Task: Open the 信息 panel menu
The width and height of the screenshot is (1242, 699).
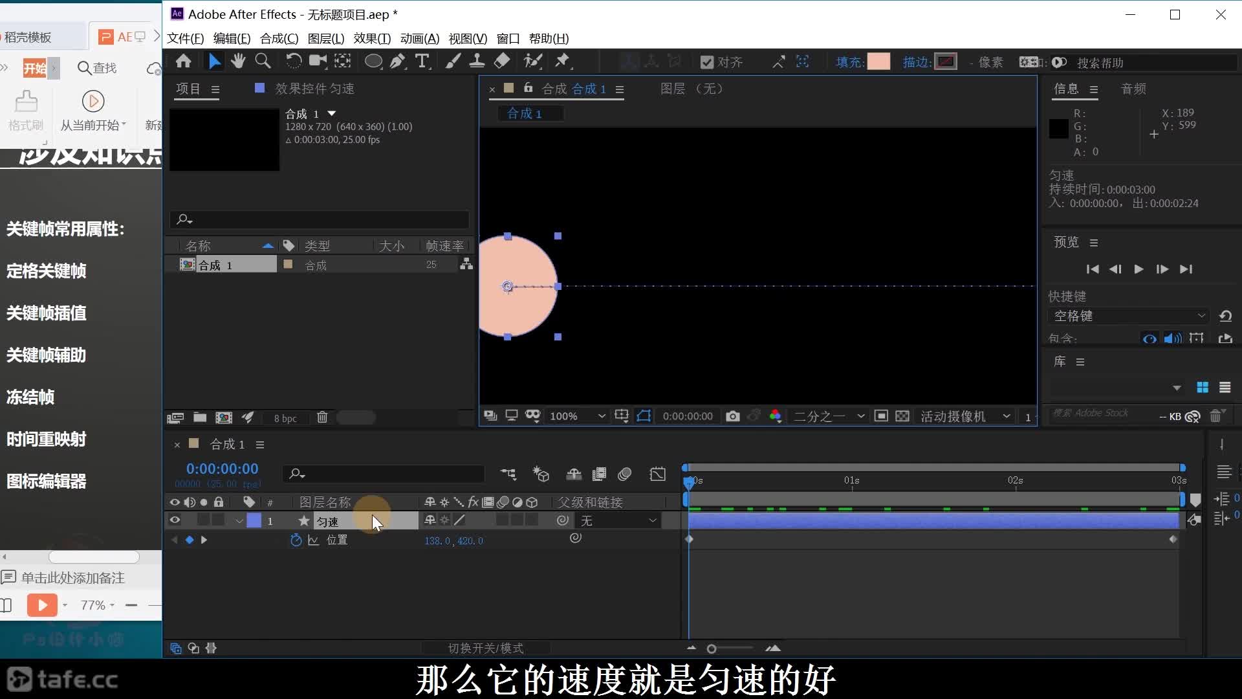Action: 1094,89
